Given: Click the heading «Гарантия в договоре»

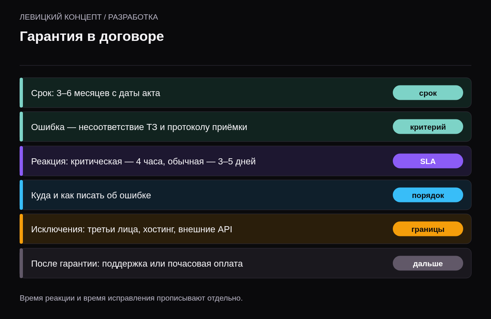Looking at the screenshot, I should pos(92,36).
